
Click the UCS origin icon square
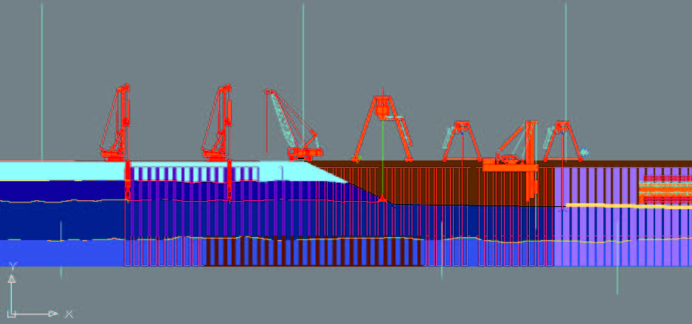point(12,314)
